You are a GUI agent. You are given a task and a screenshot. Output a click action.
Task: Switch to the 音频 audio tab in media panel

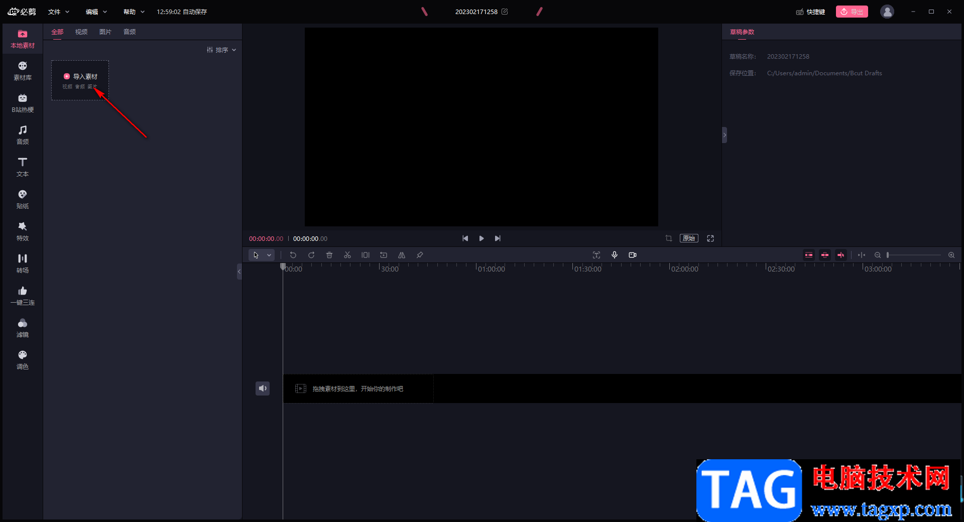coord(130,32)
